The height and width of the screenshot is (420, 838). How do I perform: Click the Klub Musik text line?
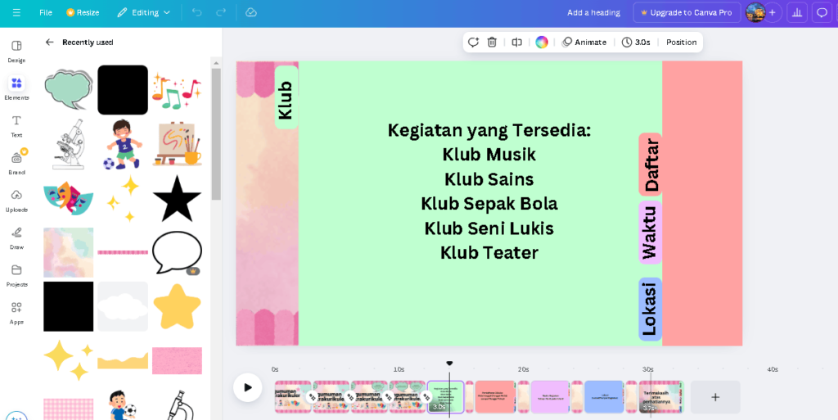489,155
